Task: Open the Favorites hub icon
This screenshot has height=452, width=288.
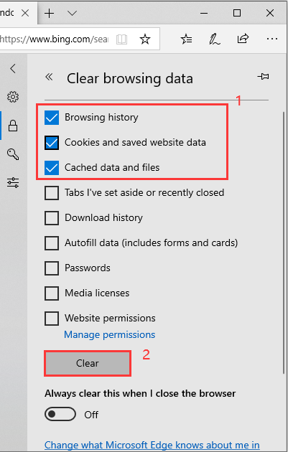Action: [187, 39]
